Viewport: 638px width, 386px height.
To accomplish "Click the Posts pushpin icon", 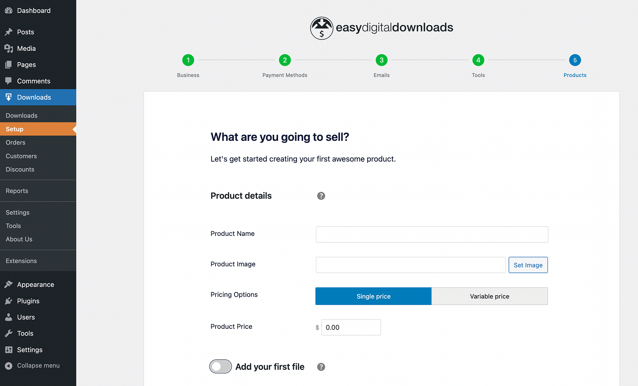I will tap(9, 32).
